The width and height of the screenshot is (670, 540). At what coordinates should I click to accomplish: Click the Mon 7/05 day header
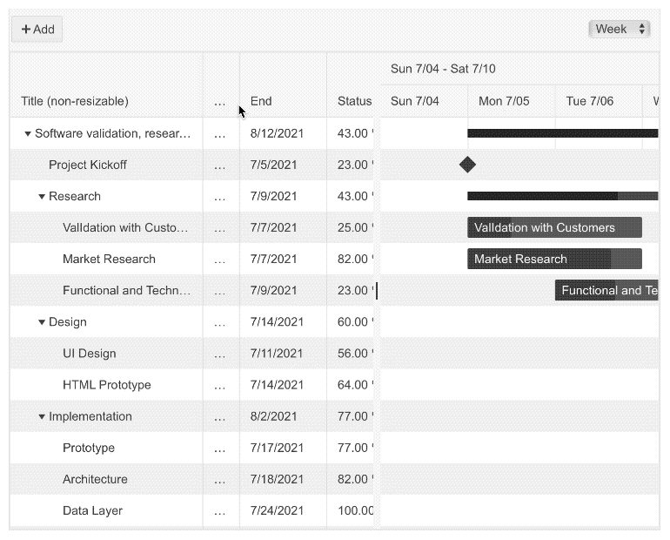(x=511, y=101)
